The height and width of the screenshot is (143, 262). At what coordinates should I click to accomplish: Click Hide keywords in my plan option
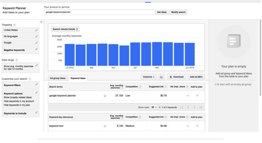[17, 105]
